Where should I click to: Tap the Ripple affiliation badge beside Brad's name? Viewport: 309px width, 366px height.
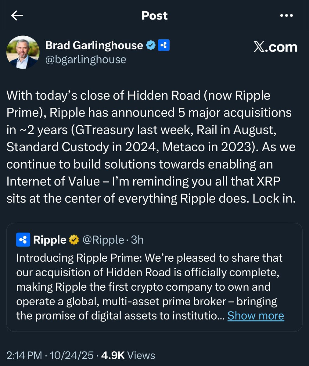[163, 45]
